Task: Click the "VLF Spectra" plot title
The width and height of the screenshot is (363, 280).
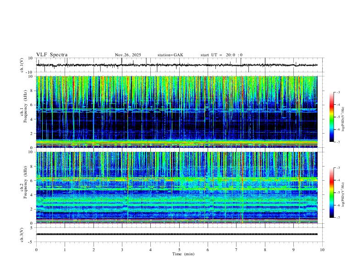Action: [52, 55]
